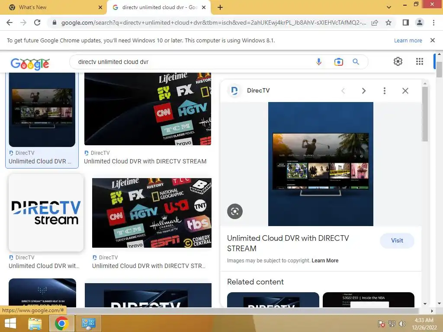Open network status in system tray
The image size is (443, 332).
click(392, 323)
